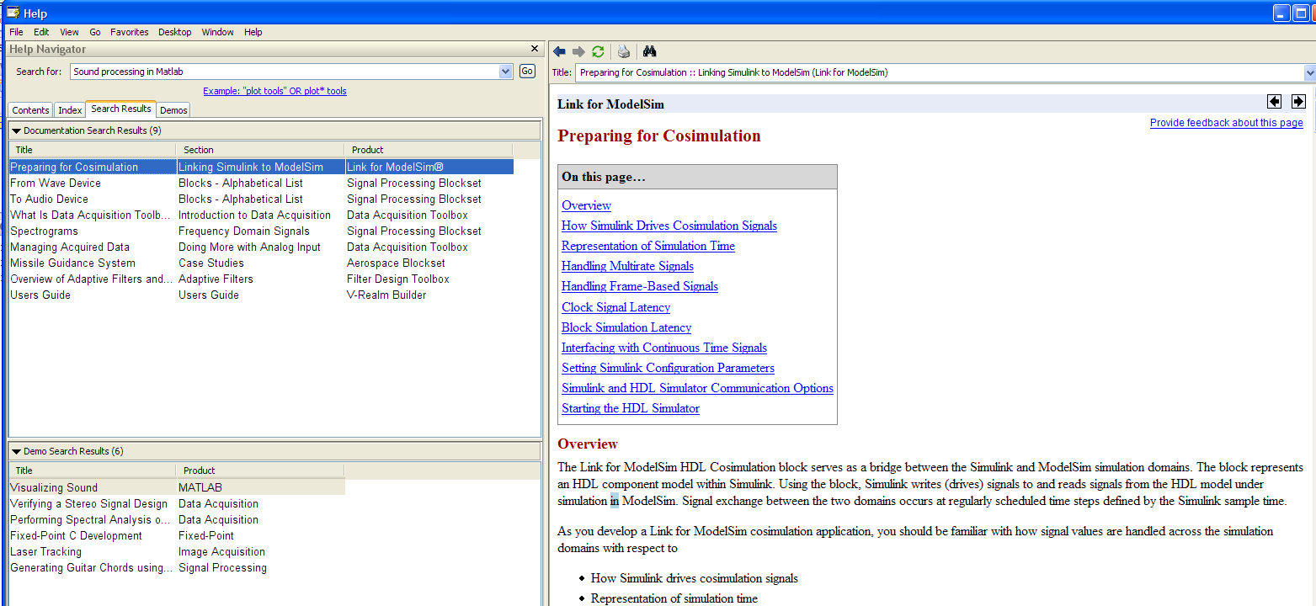
Task: Select the Users Guide title result
Action: pyautogui.click(x=40, y=295)
